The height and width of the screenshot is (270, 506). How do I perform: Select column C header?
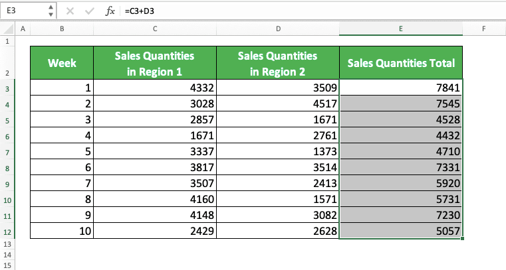pos(155,29)
